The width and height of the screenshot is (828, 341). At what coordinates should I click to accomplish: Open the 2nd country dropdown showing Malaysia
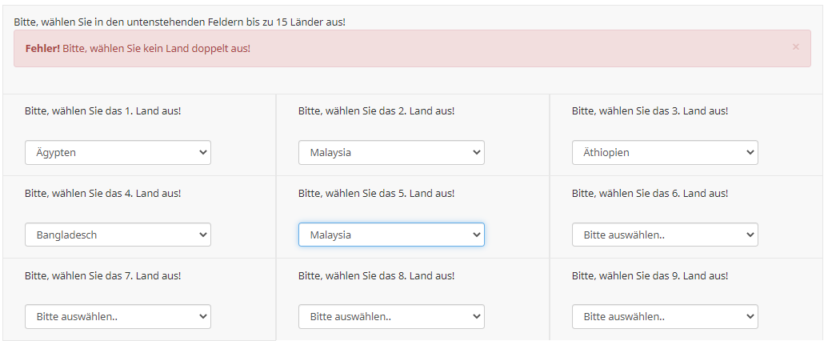(x=391, y=153)
